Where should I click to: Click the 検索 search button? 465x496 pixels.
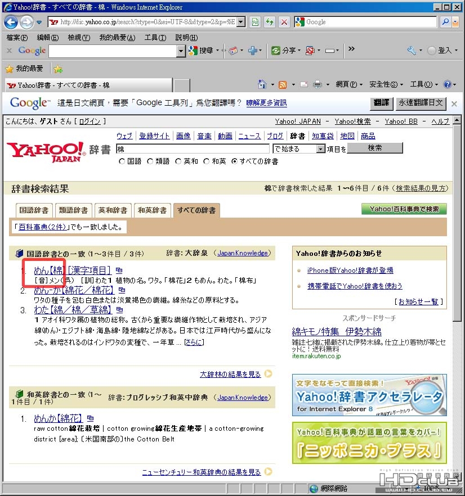375,148
